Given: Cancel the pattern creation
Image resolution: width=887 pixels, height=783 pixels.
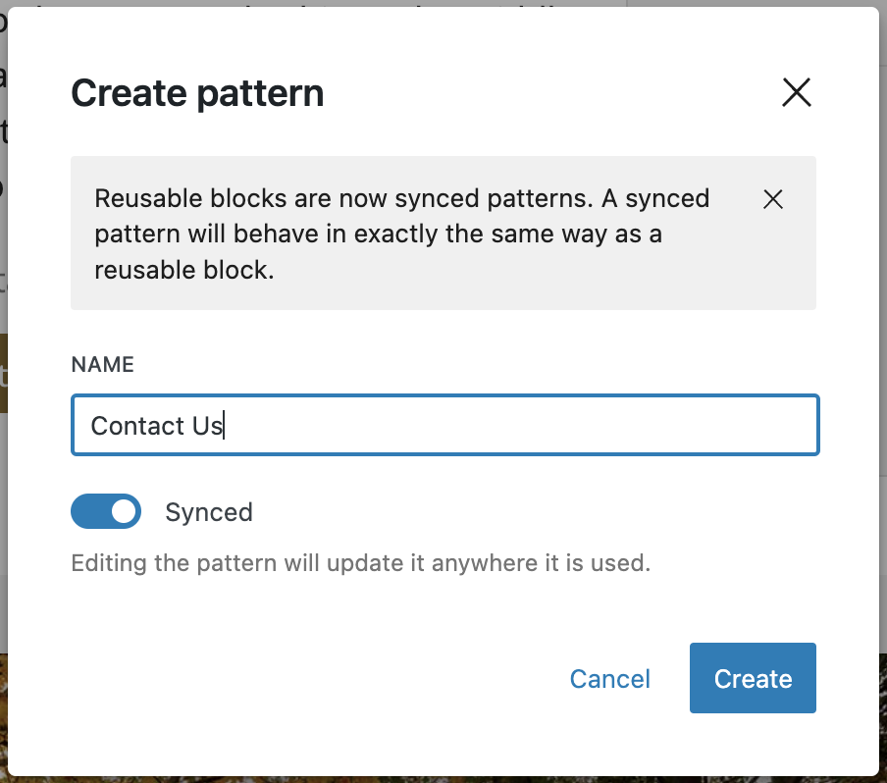Looking at the screenshot, I should (x=610, y=678).
